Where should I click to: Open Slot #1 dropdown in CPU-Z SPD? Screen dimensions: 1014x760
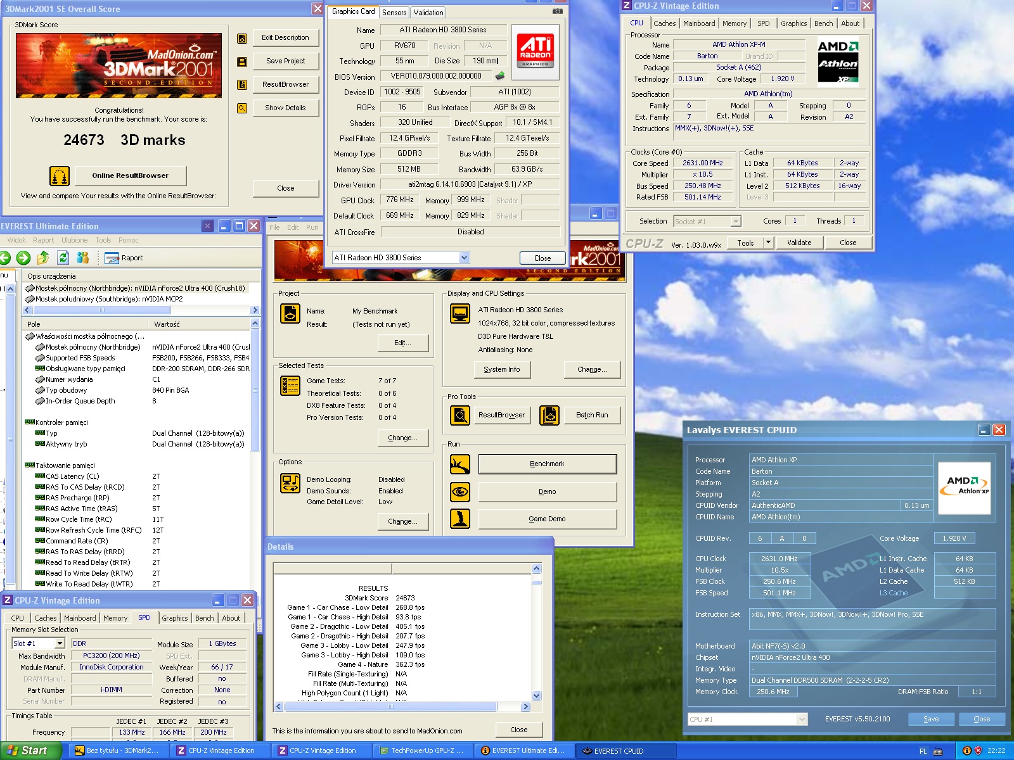(x=60, y=643)
